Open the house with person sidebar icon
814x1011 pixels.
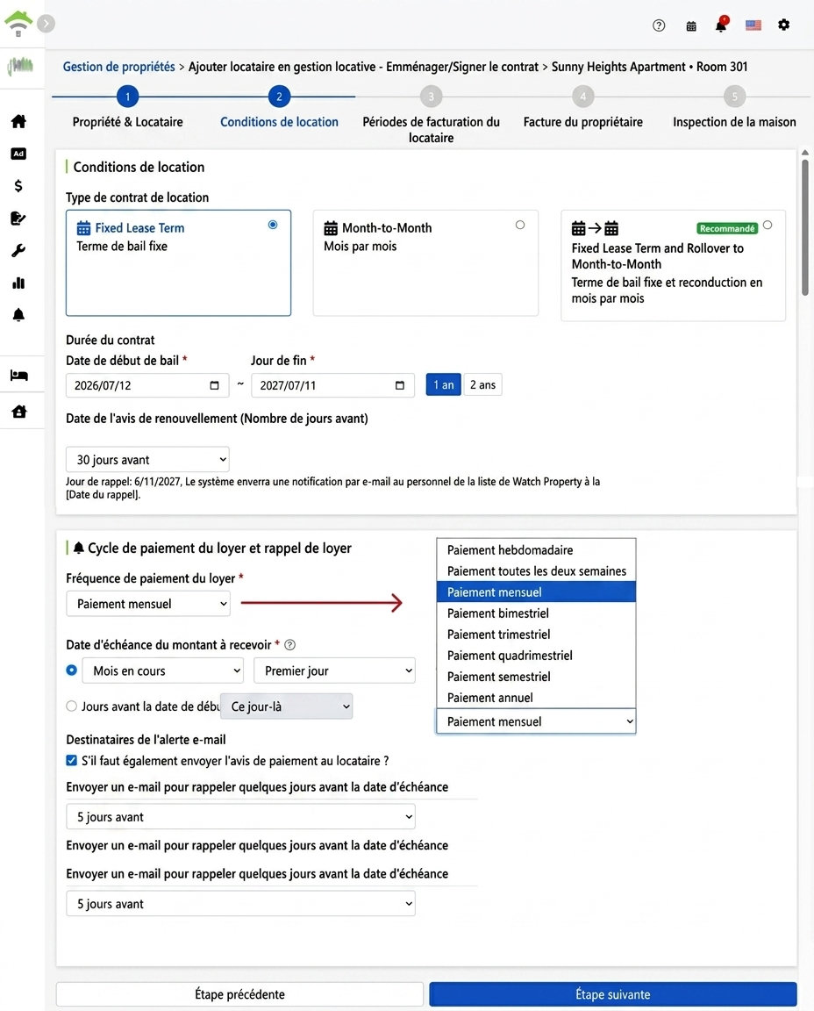[x=18, y=412]
